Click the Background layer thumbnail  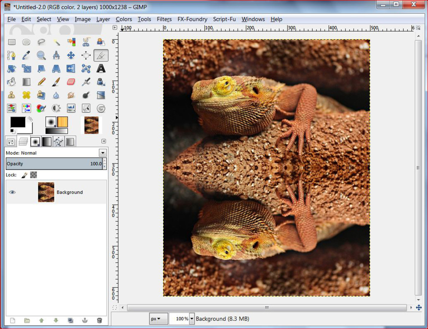(46, 192)
